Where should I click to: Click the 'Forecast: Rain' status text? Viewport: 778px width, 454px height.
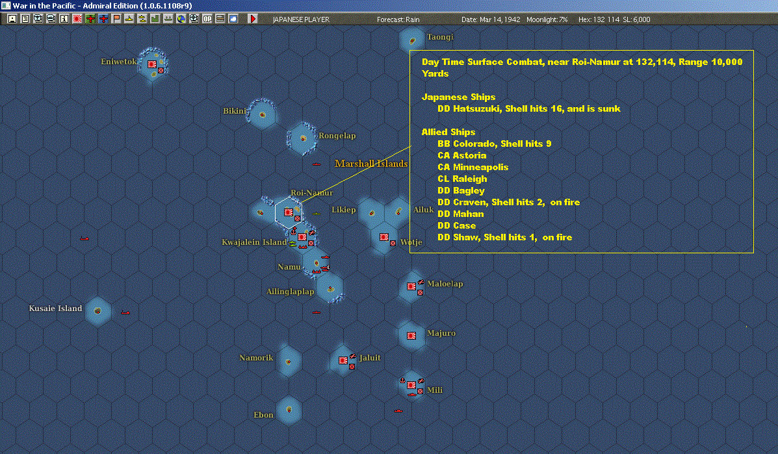click(x=398, y=19)
